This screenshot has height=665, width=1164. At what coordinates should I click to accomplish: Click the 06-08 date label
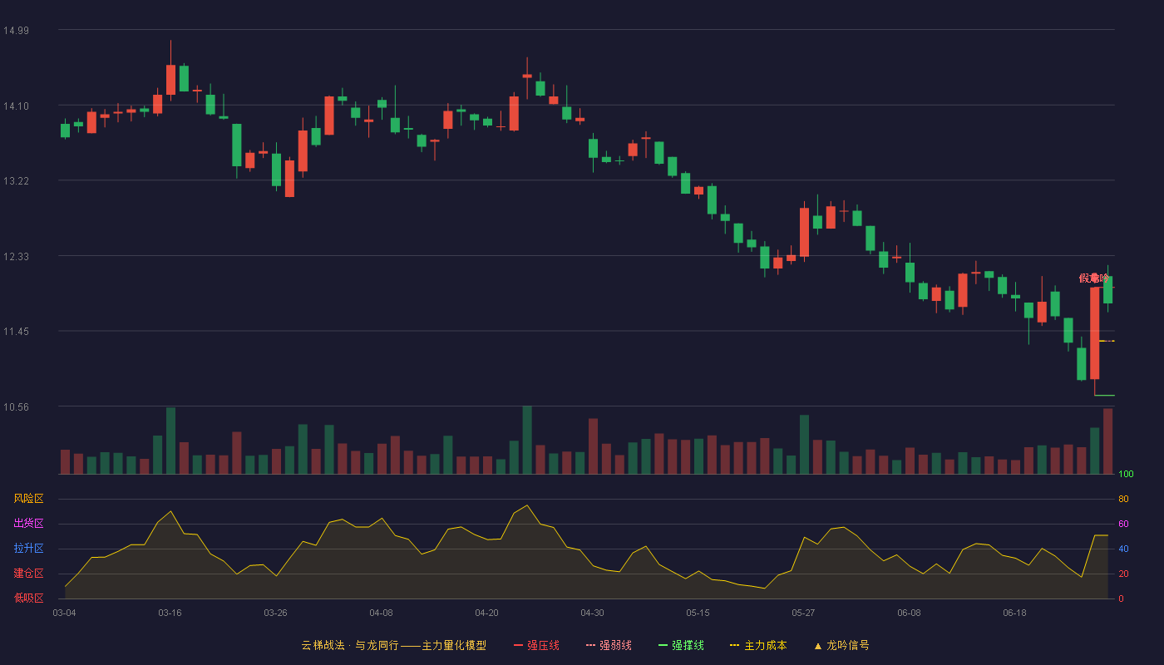(909, 613)
